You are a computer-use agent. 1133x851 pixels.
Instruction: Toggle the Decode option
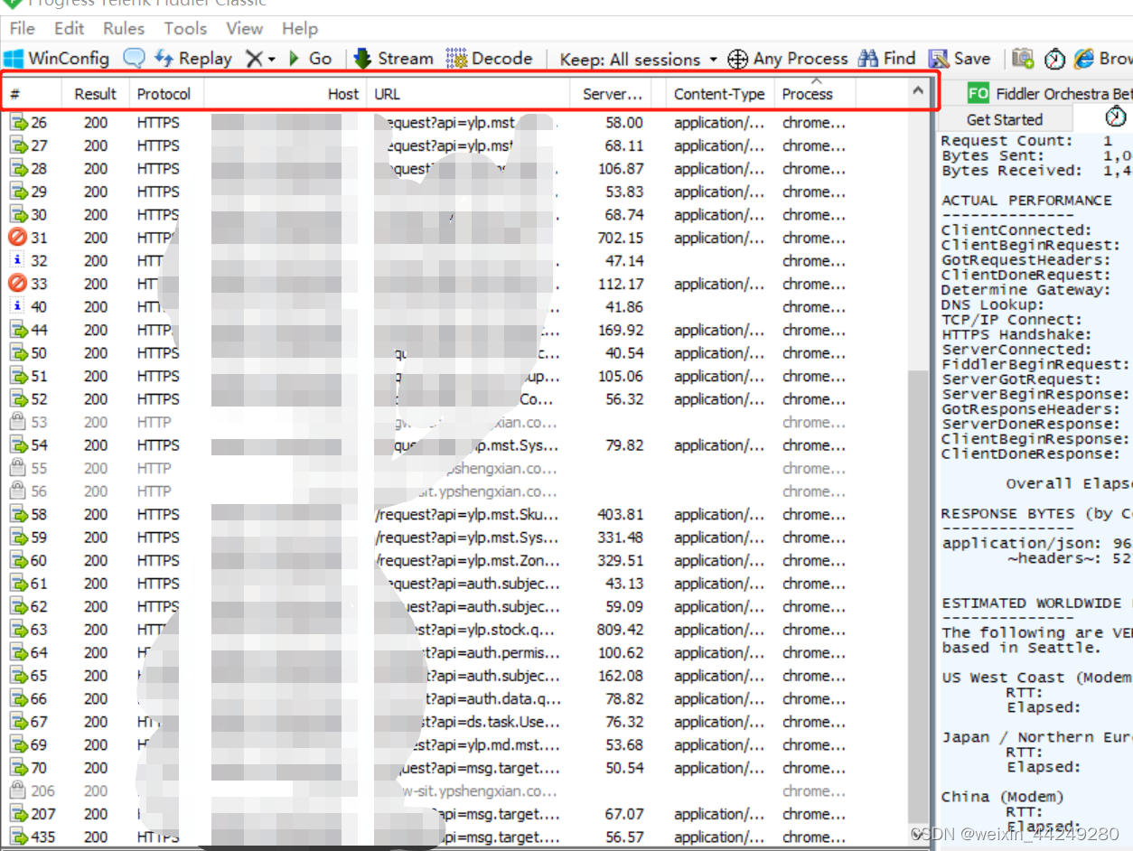click(490, 59)
